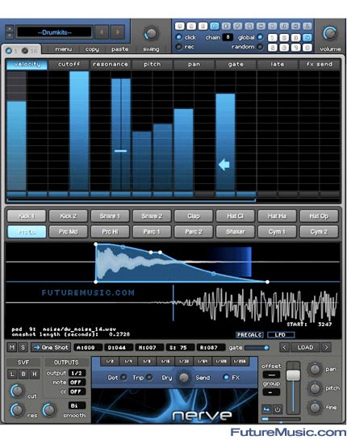Switch to the resonance tab
Viewport: 347px width, 444px height.
coord(111,65)
